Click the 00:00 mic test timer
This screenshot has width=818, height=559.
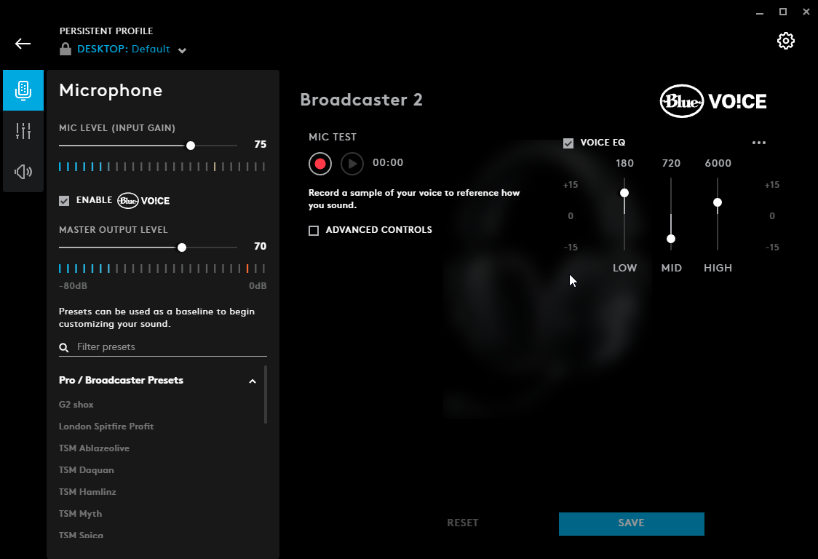tap(388, 163)
